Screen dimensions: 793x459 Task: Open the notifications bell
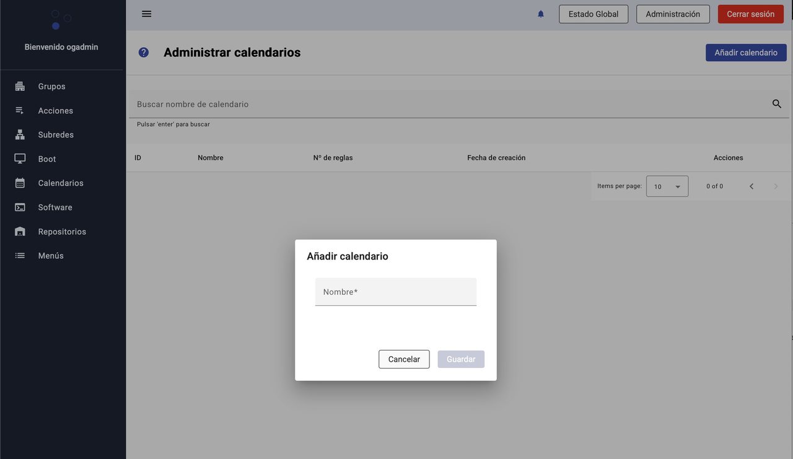pos(541,14)
